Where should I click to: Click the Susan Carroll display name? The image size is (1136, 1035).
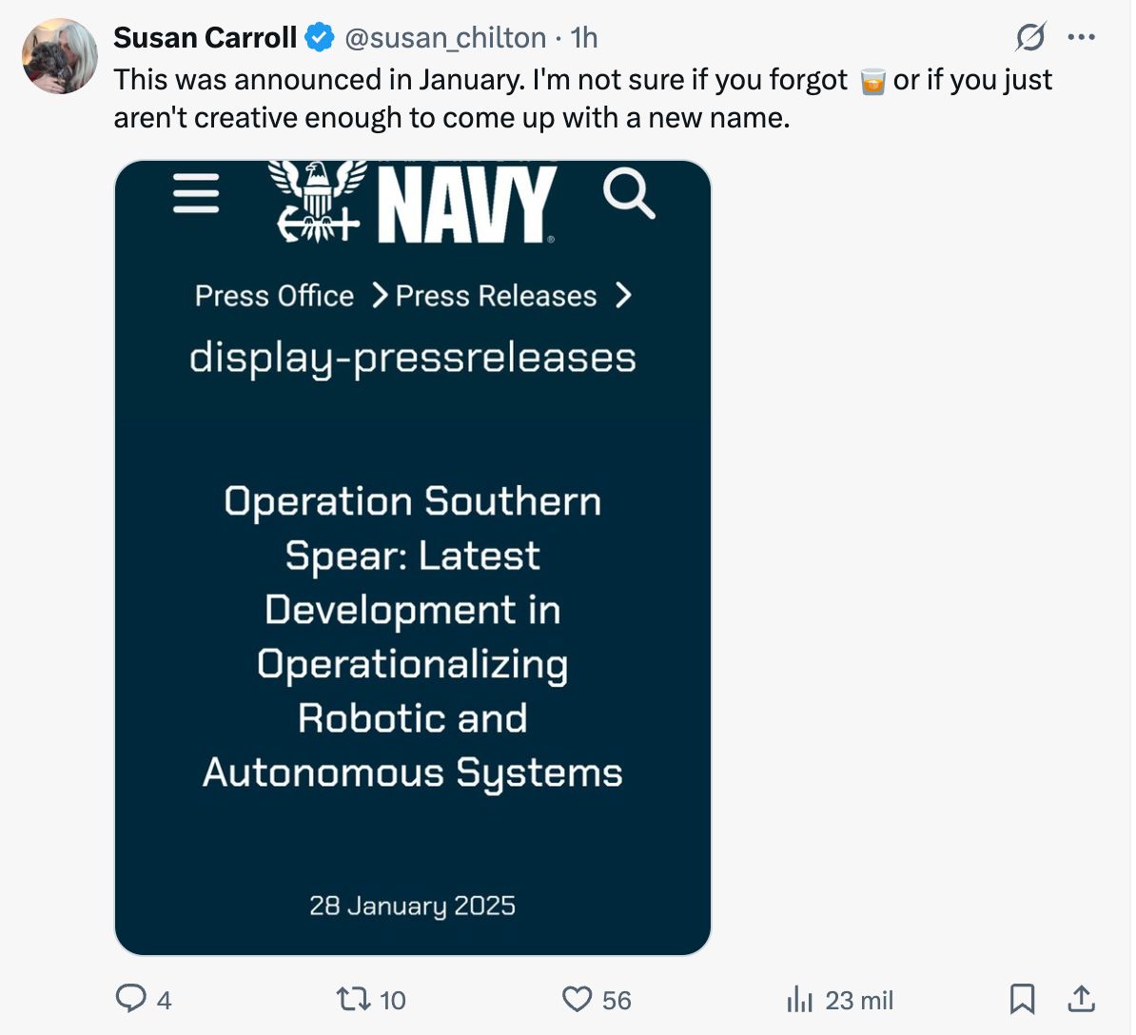point(205,38)
